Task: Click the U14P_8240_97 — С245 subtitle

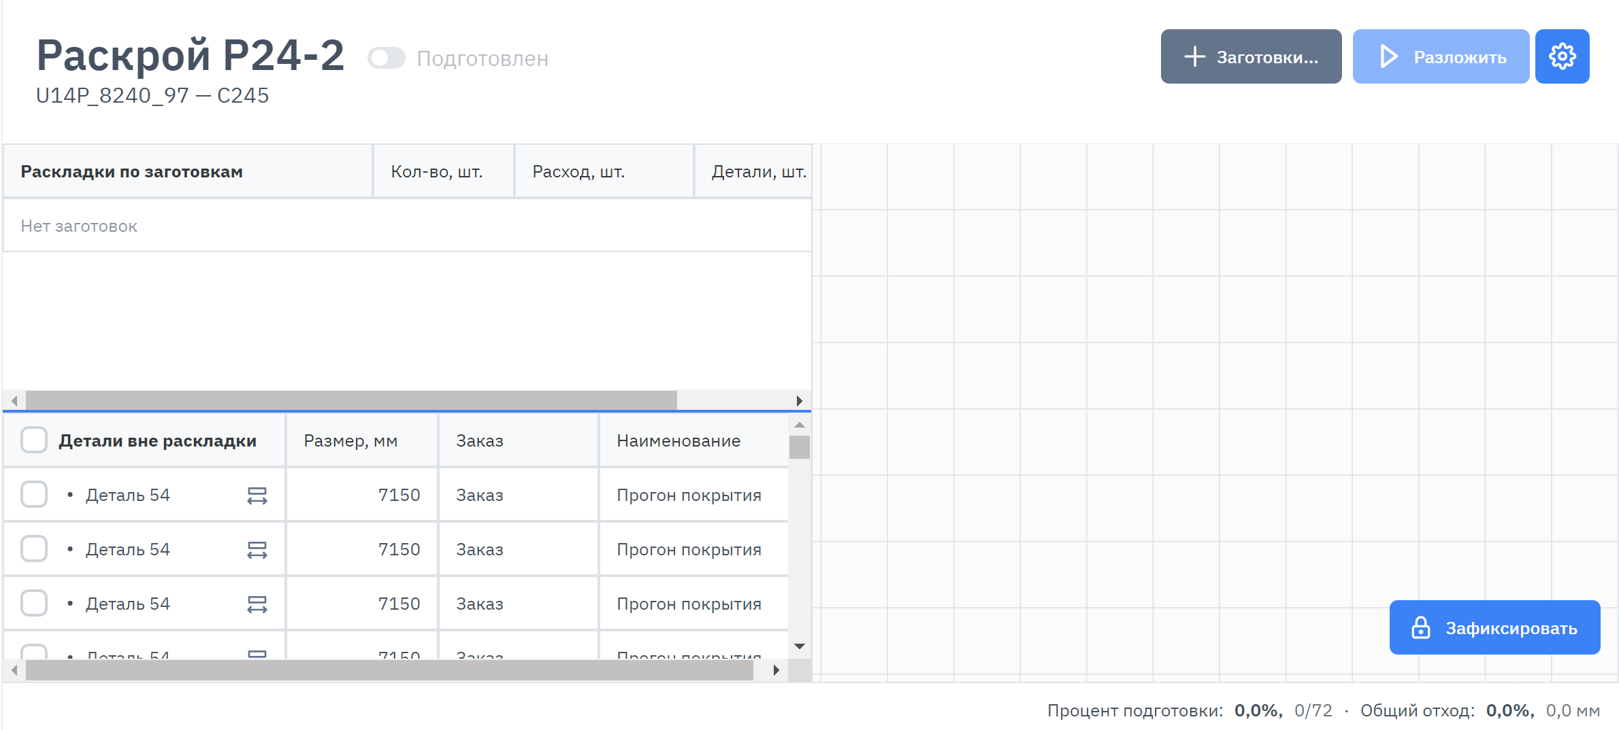Action: coord(152,95)
